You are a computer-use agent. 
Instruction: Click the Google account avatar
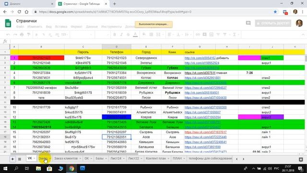pyautogui.click(x=299, y=23)
